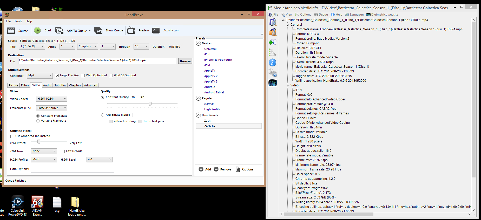Collapse the Devices presets group
This screenshot has width=481, height=220.
point(199,43)
